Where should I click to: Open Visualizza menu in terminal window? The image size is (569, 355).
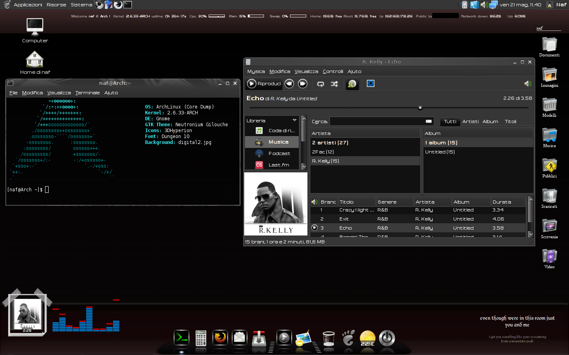59,93
